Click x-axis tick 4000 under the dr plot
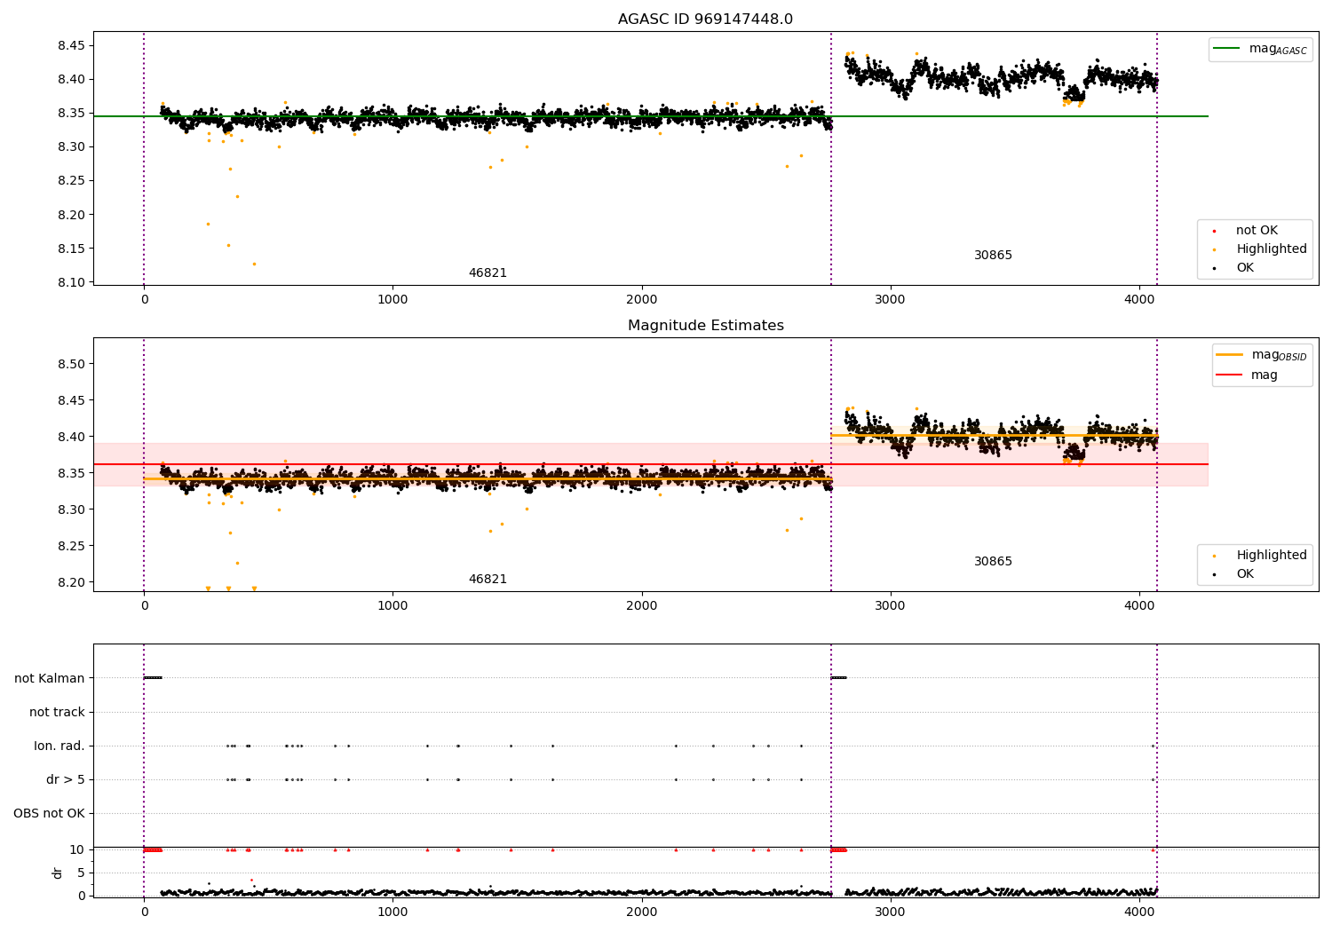This screenshot has height=932, width=1332. (1139, 912)
